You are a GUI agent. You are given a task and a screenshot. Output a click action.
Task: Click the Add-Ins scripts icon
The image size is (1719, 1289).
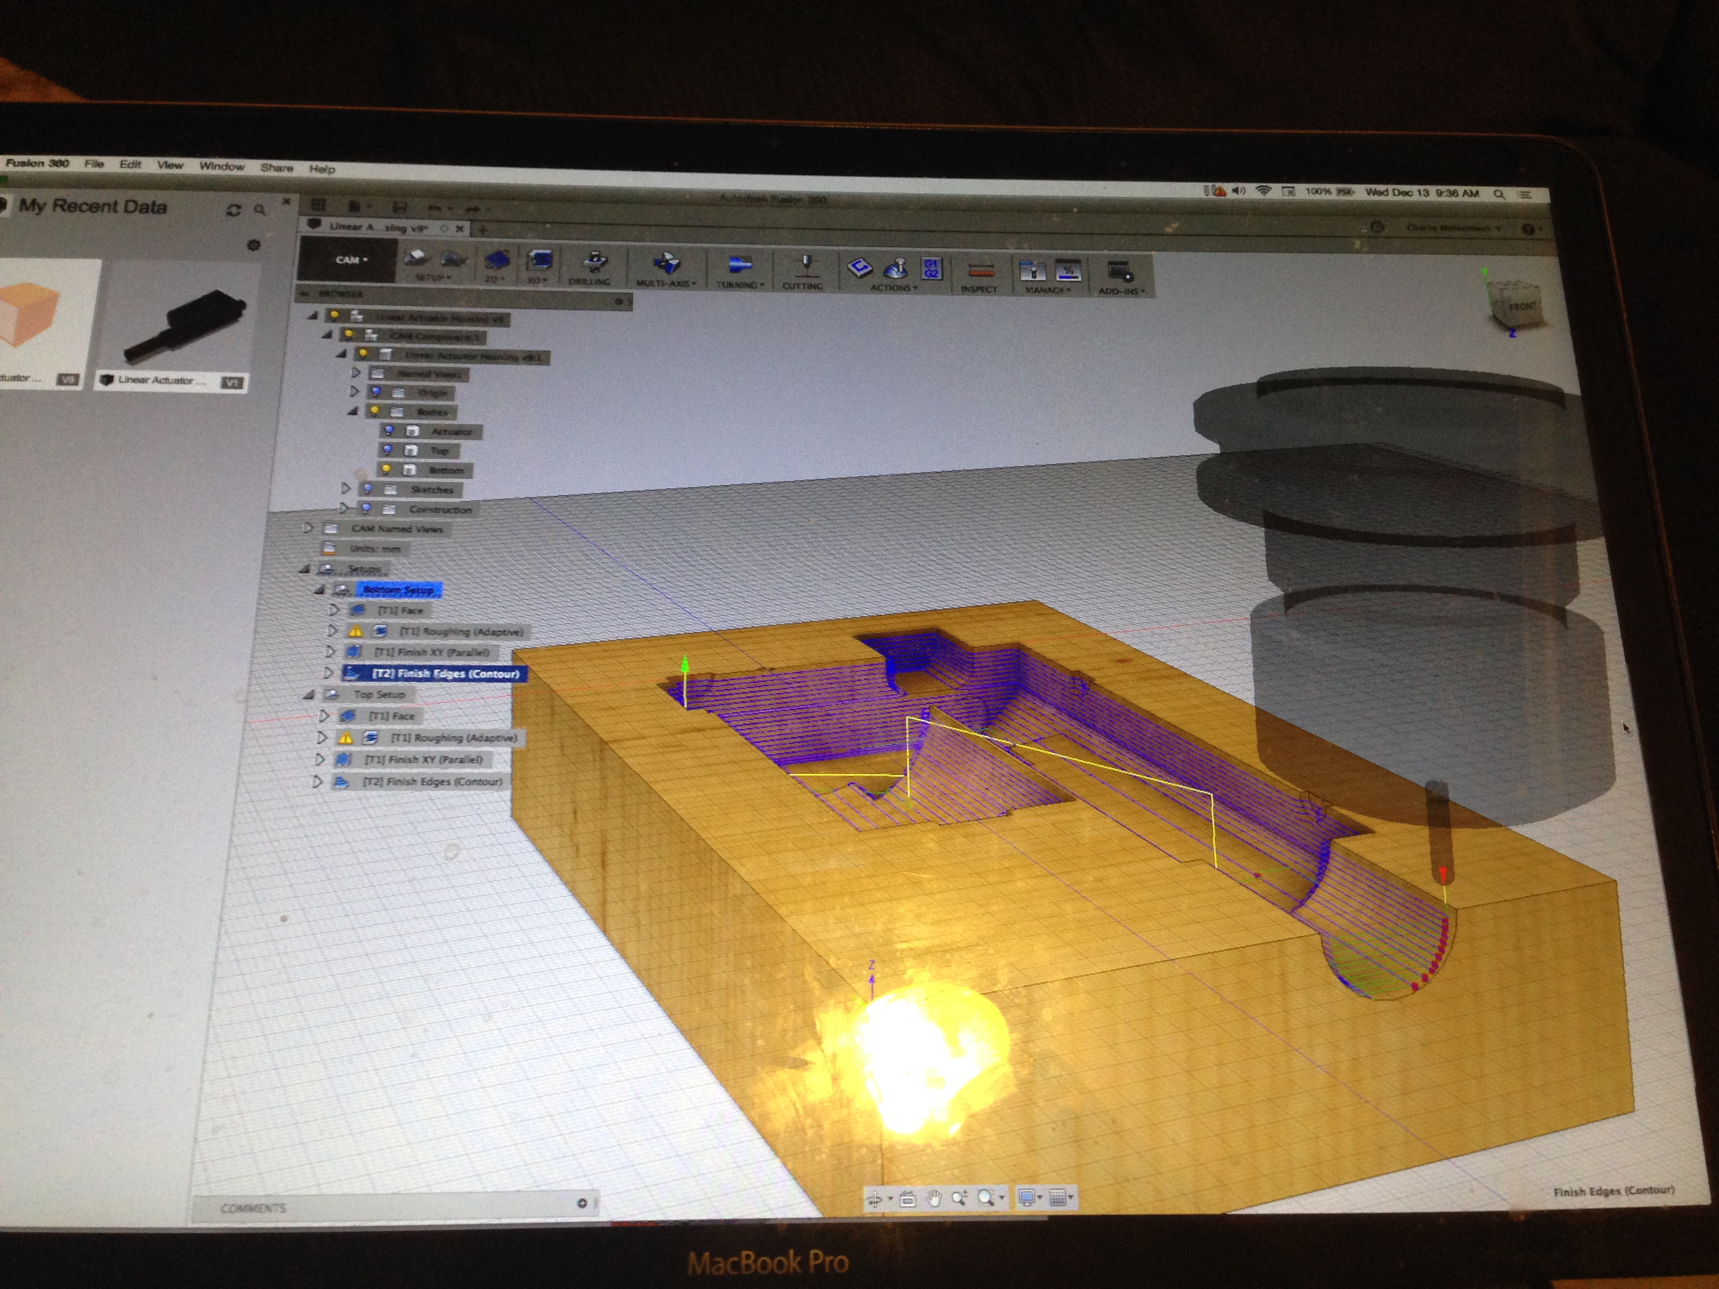click(x=1120, y=273)
